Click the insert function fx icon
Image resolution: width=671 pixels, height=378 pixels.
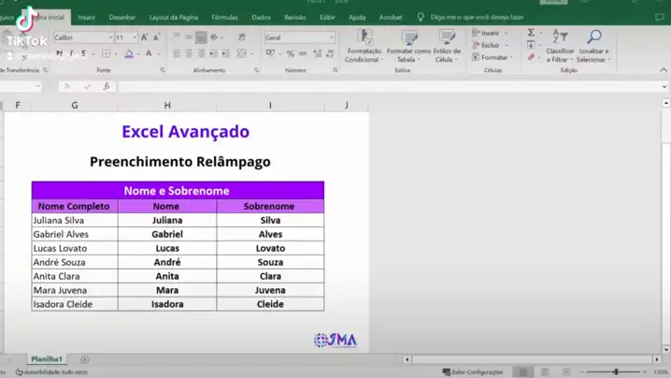106,87
